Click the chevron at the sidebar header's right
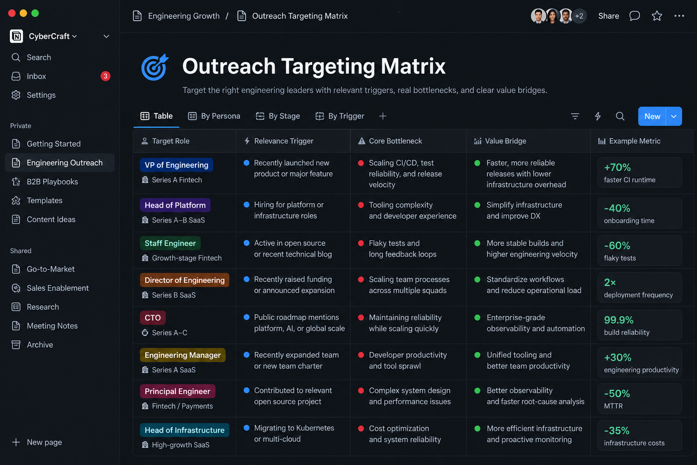Viewport: 697px width, 465px height. pyautogui.click(x=106, y=36)
